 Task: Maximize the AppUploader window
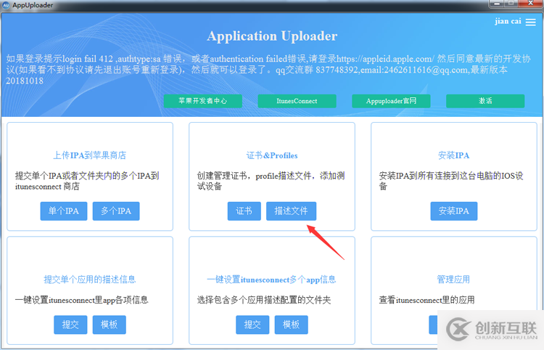511,4
